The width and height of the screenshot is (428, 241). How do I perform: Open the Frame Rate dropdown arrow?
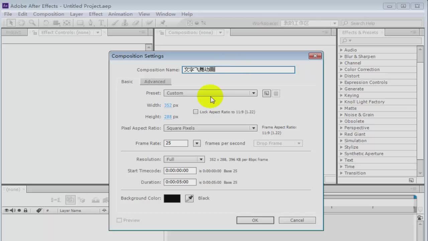coord(197,143)
